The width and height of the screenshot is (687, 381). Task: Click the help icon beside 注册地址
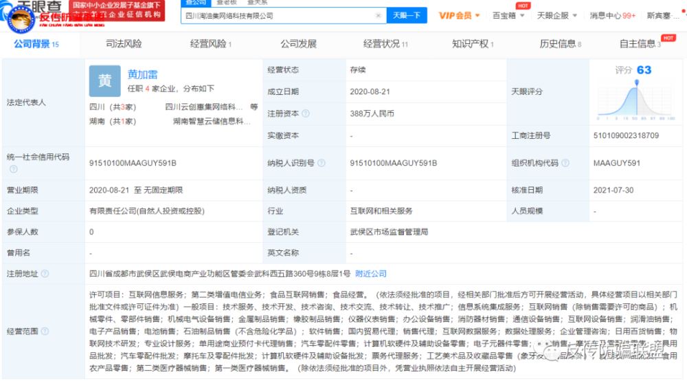click(x=45, y=274)
